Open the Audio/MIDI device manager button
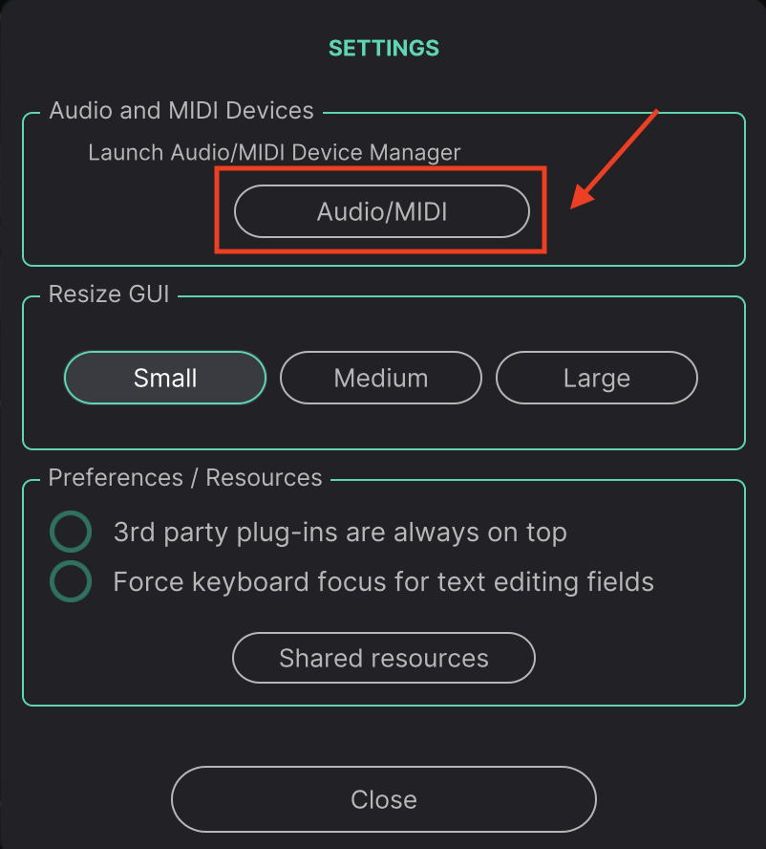The height and width of the screenshot is (849, 766). 381,211
